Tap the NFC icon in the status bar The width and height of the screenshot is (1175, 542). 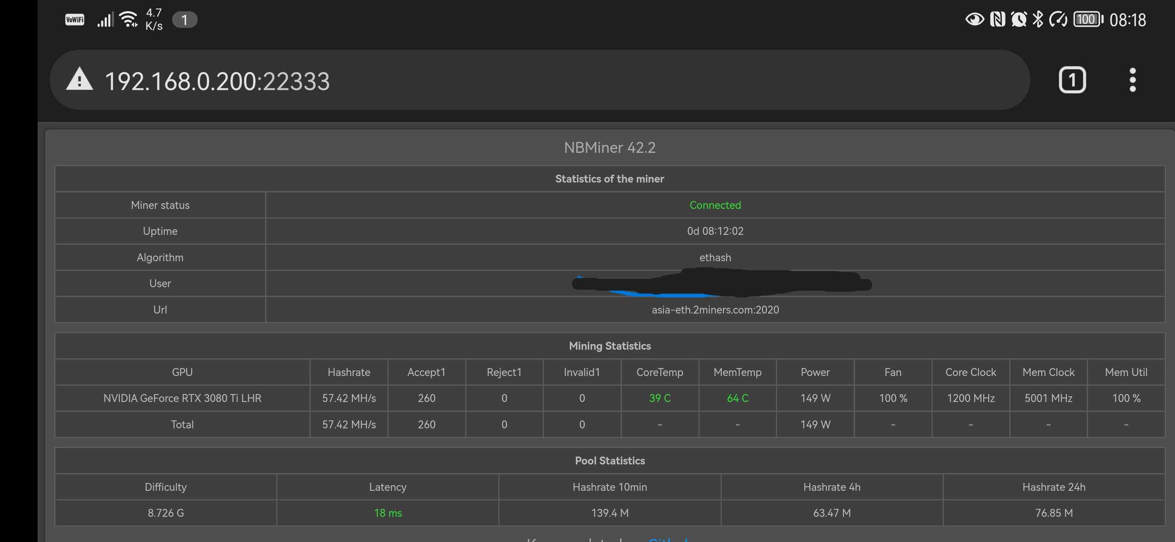tap(998, 20)
